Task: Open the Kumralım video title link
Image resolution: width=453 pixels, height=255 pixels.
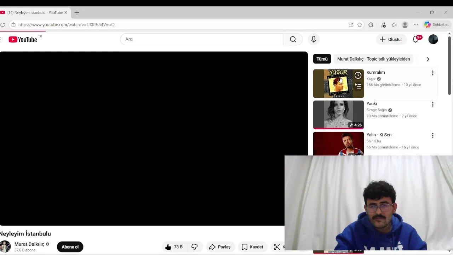Action: click(375, 73)
